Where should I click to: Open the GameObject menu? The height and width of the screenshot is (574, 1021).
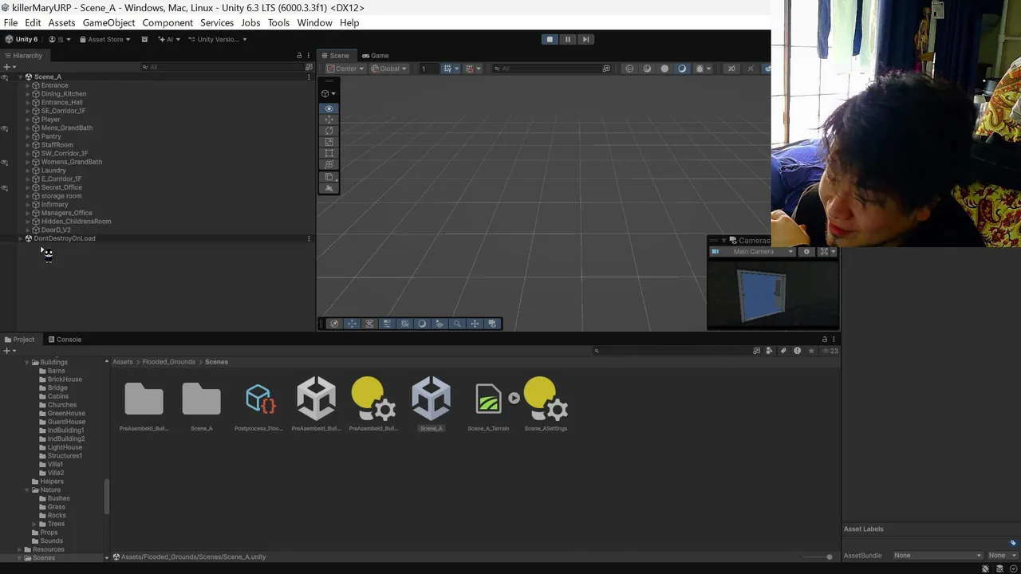(108, 22)
